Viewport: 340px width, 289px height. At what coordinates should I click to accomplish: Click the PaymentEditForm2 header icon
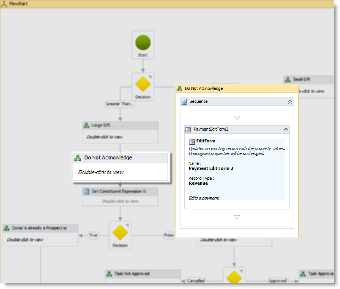(188, 129)
